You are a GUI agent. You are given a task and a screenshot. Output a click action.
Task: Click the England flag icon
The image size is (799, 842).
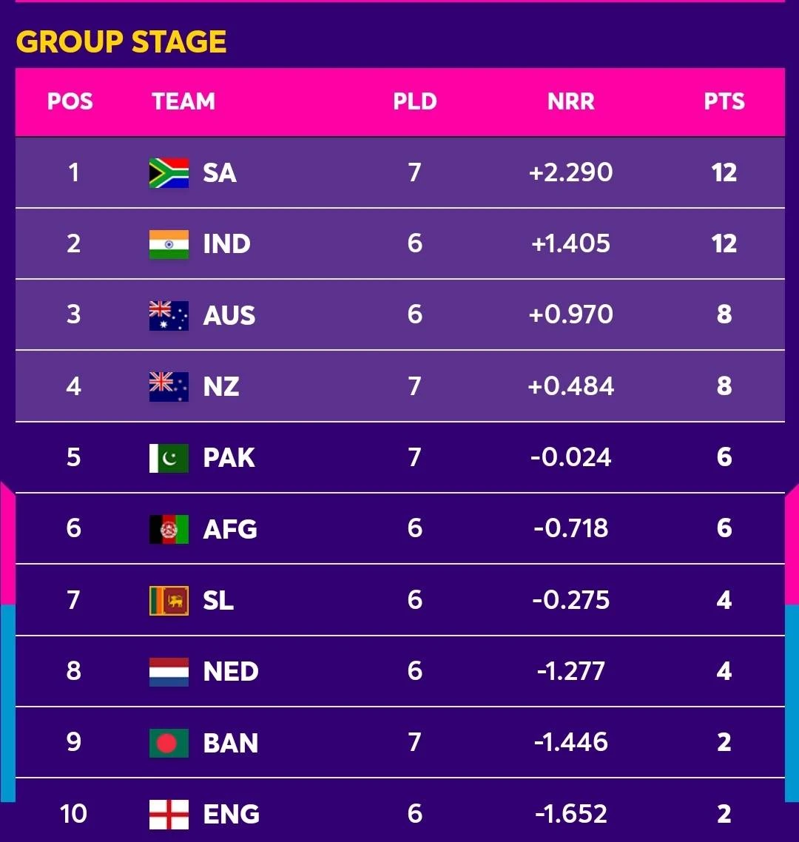(169, 814)
